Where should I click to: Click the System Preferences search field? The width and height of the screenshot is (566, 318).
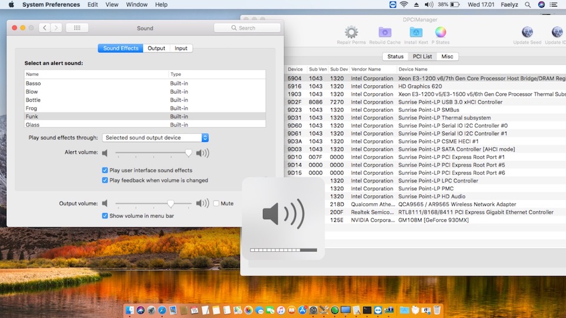247,28
